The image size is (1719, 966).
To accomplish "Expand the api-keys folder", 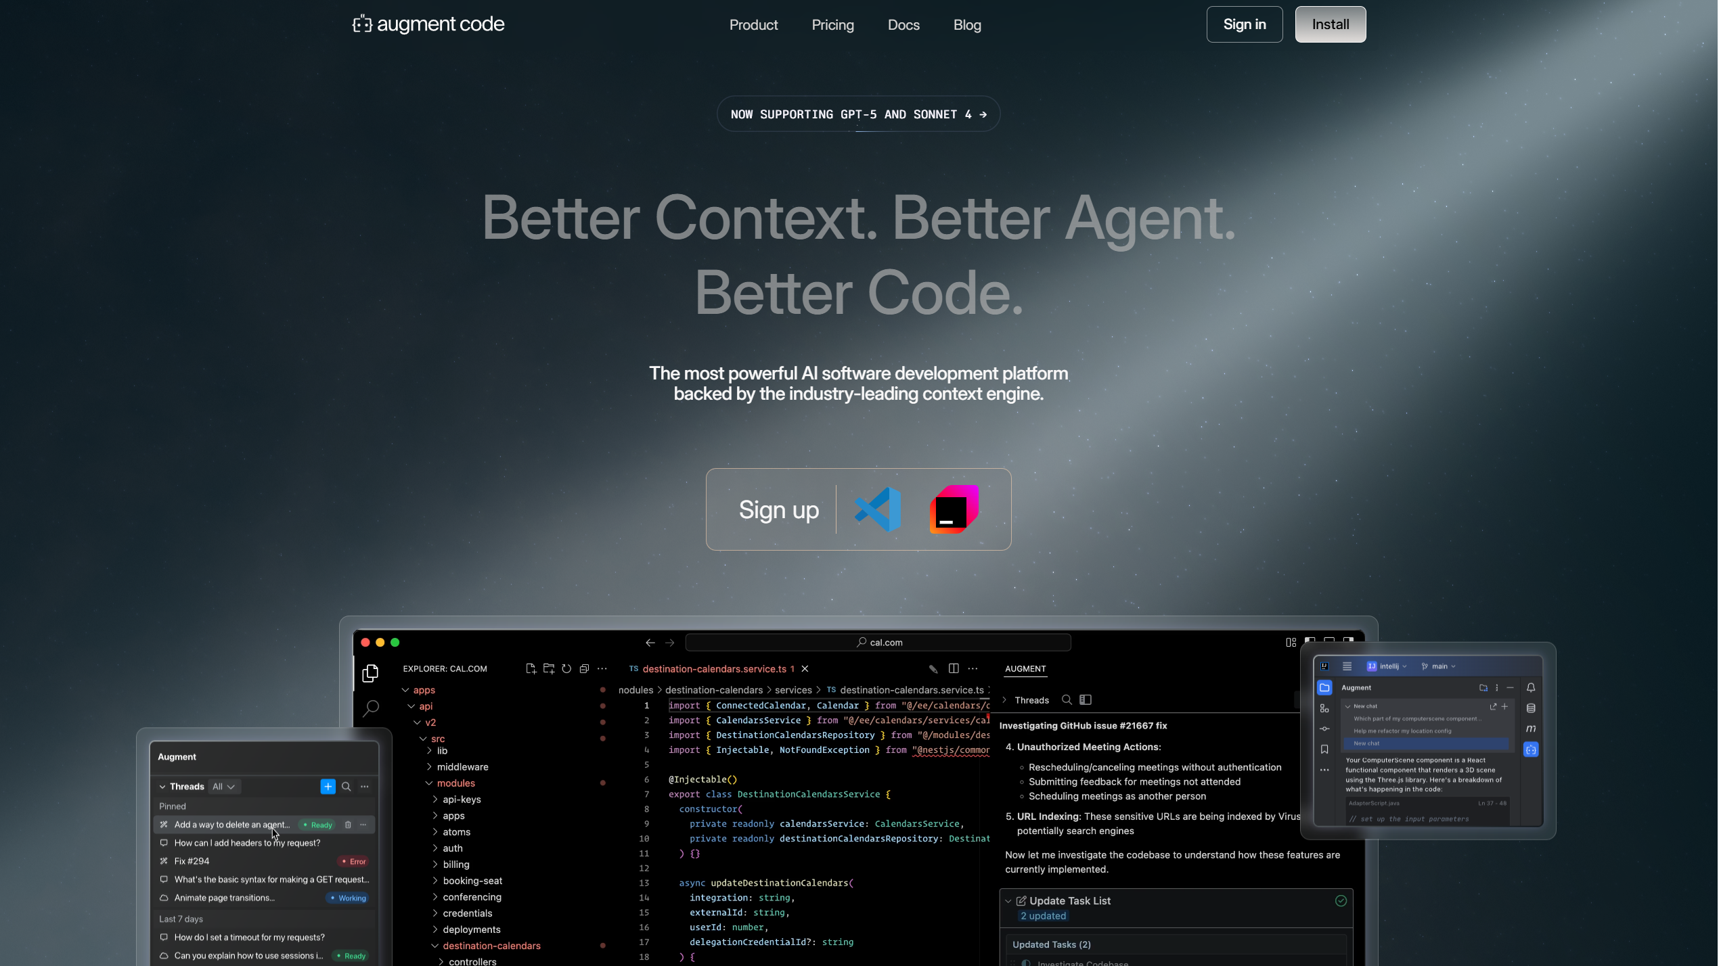I will tap(435, 800).
